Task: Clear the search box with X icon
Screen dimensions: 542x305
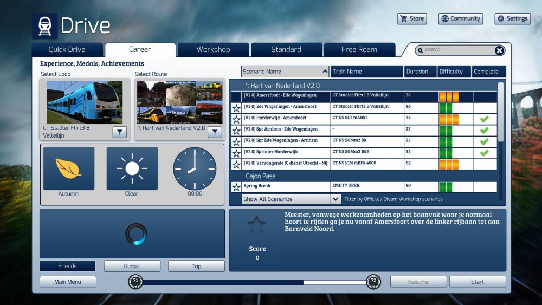Action: tap(499, 50)
